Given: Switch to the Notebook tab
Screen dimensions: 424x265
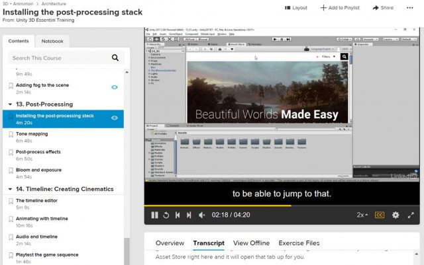Looking at the screenshot, I should (52, 41).
